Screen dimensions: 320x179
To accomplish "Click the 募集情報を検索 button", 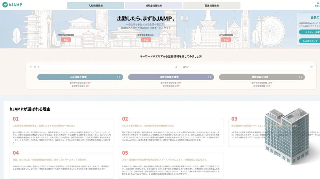I will point(262,77).
